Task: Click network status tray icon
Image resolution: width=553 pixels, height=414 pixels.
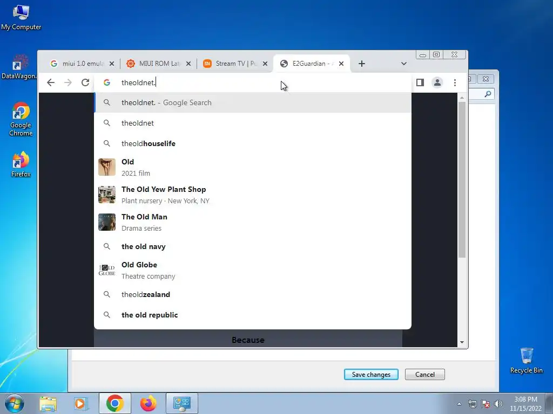Action: click(x=472, y=404)
